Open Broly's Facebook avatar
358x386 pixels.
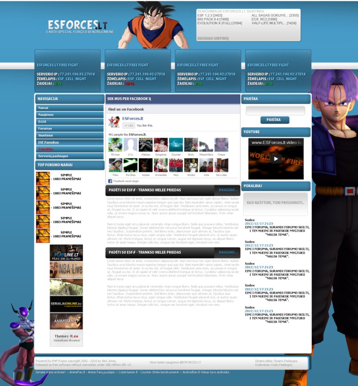[191, 145]
